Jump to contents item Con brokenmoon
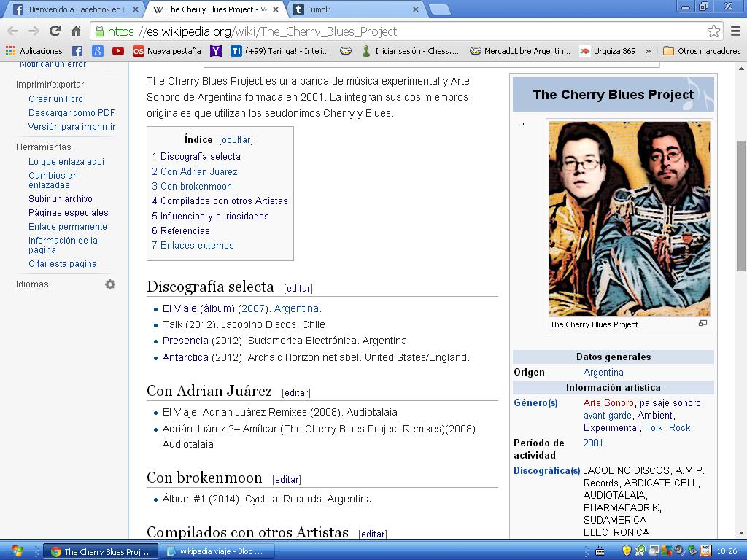The image size is (747, 560). tap(192, 186)
